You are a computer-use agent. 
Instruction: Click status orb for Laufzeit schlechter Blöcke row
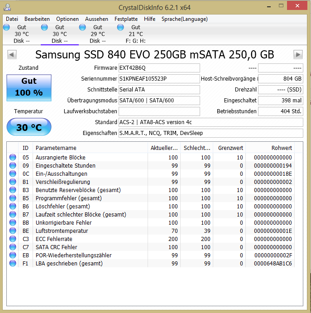pos(13,214)
